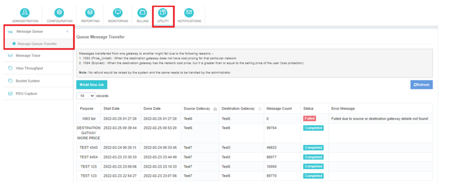Image resolution: width=453 pixels, height=189 pixels.
Task: Click message count 98077
Action: (x=271, y=157)
